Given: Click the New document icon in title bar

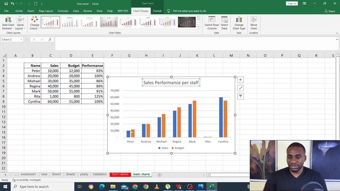Looking at the screenshot, I should (36, 4).
